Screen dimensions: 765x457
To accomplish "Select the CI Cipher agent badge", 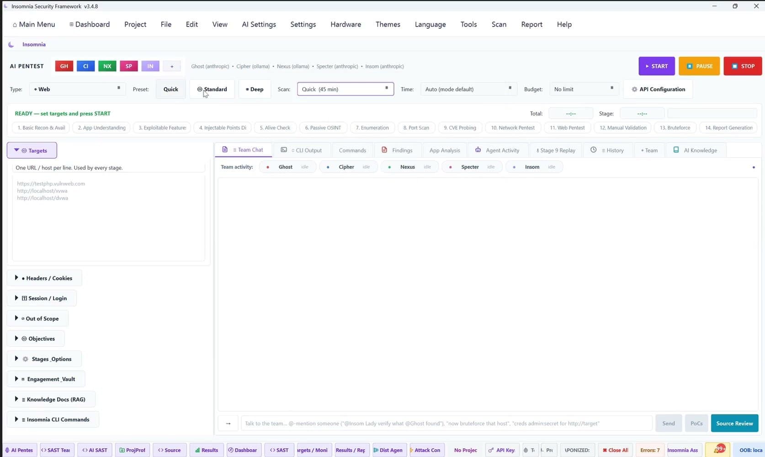I will click(85, 66).
